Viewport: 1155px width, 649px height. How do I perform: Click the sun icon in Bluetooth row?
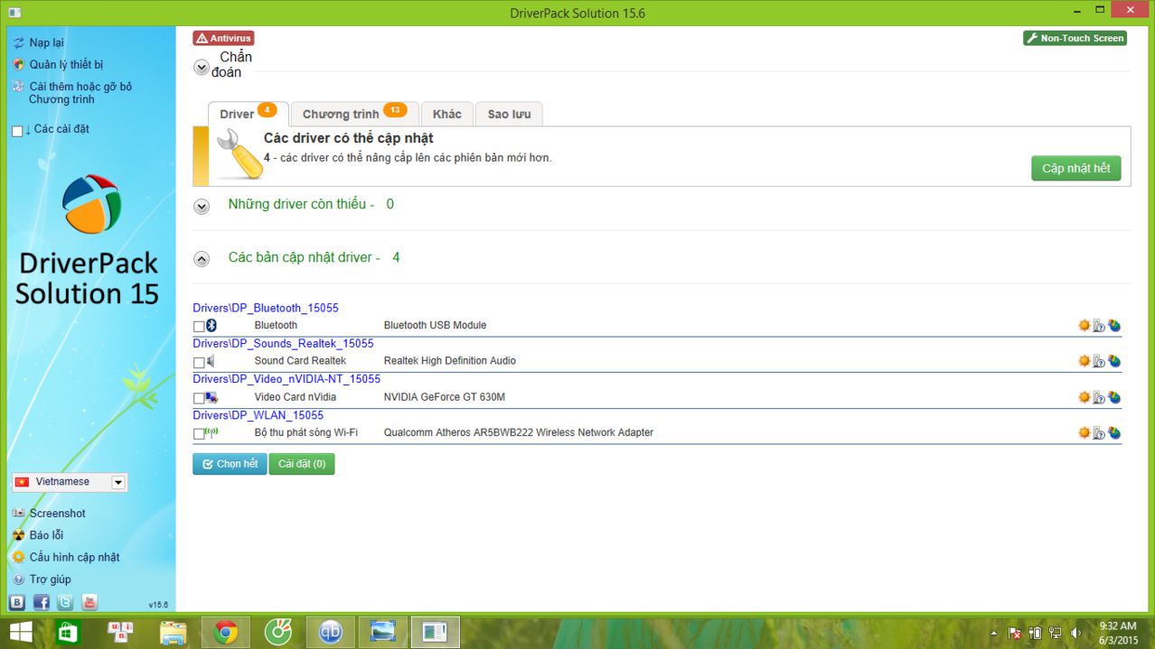(x=1085, y=325)
